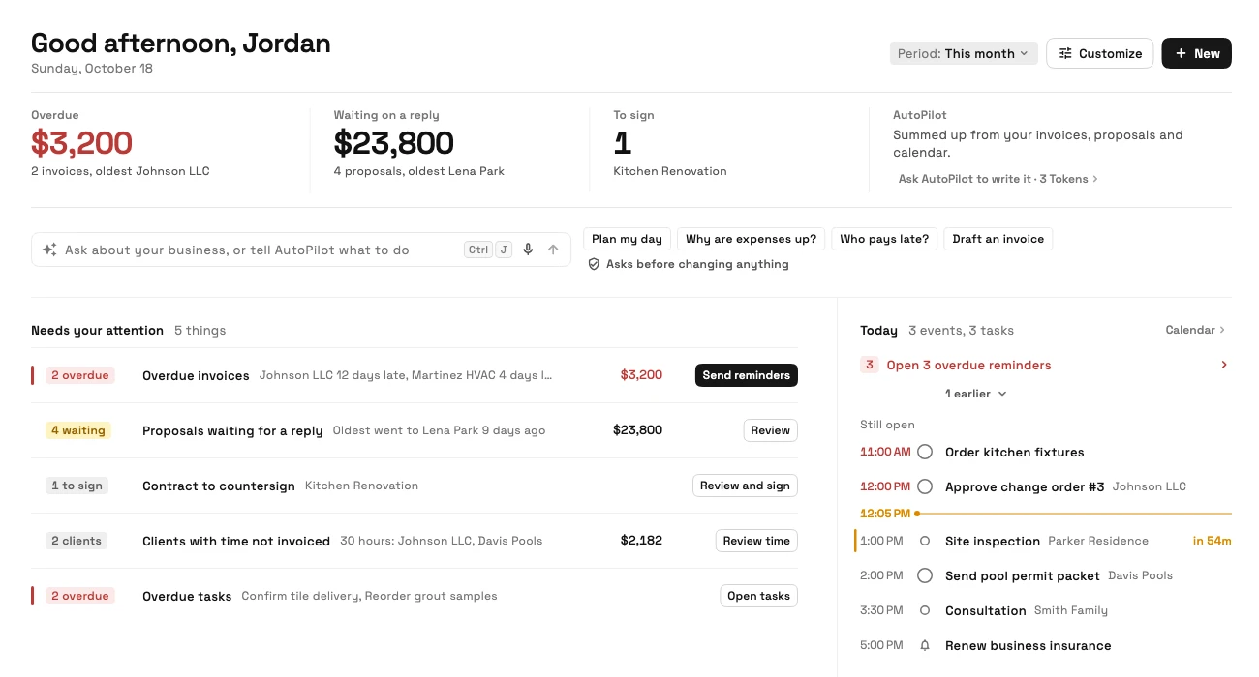Click the sparkle icon in the ask field
1259x677 pixels.
(49, 250)
